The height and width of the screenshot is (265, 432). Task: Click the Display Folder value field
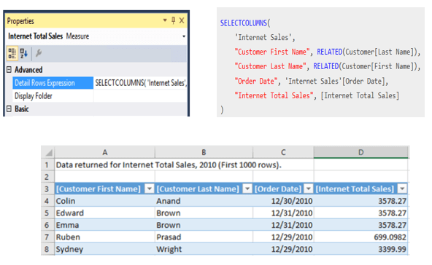click(x=141, y=96)
